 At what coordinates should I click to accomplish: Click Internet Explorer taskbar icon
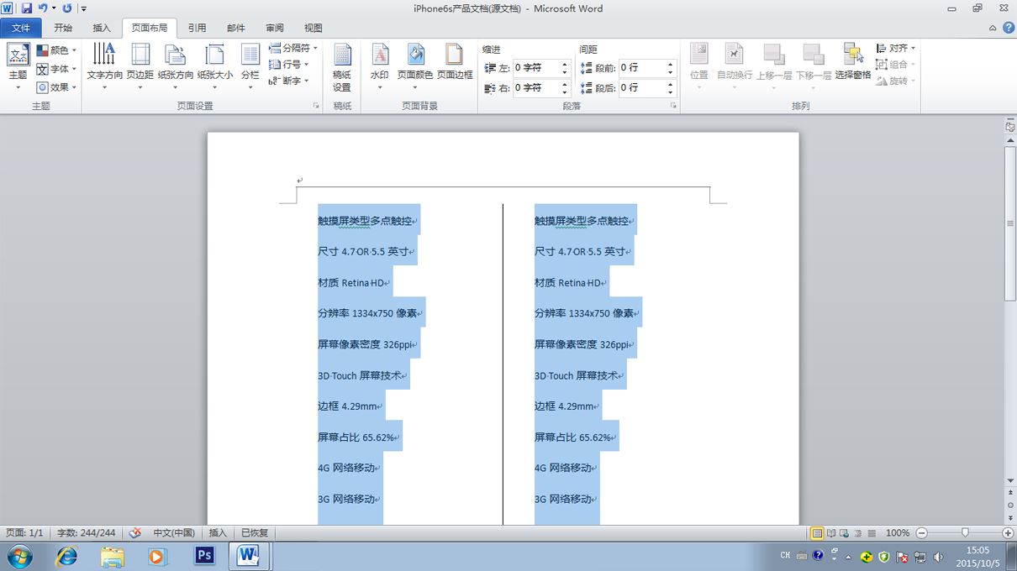tap(66, 556)
